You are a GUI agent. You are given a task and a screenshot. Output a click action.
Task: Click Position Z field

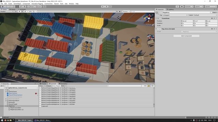point(212,21)
